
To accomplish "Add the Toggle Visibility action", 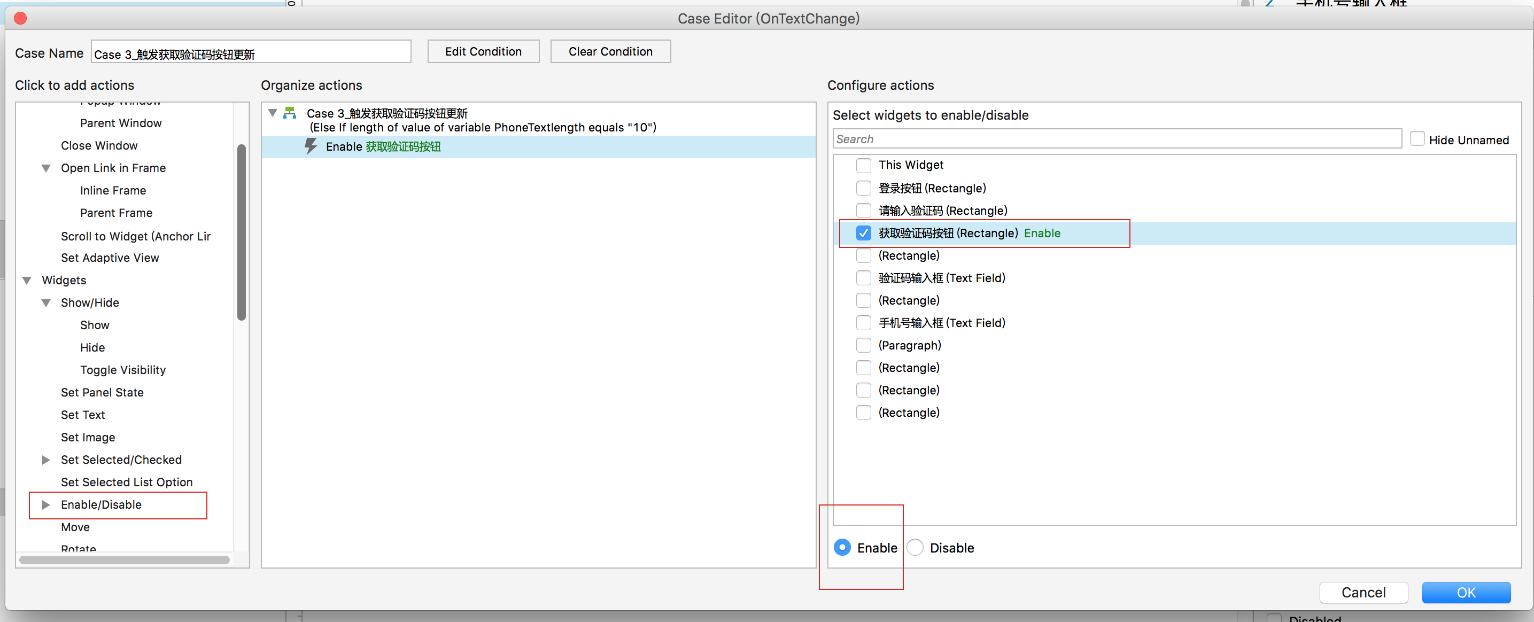I will [123, 370].
